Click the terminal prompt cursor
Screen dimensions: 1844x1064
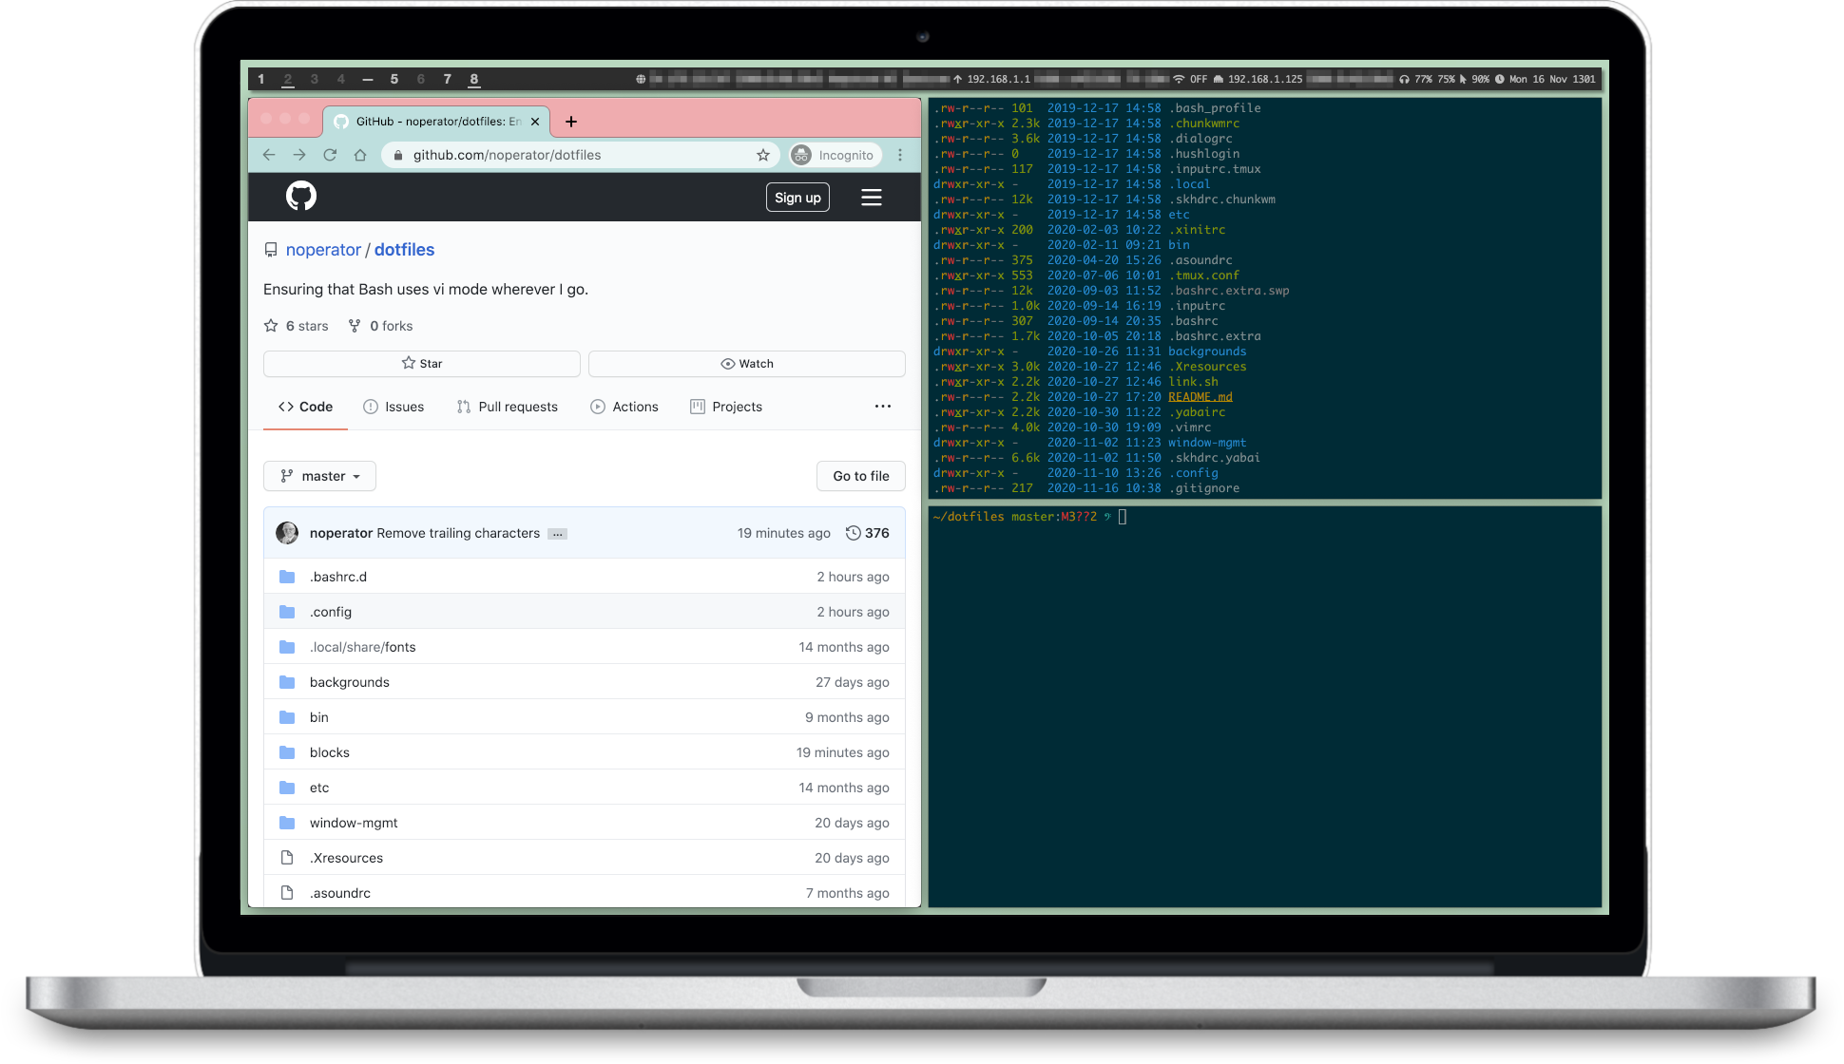pyautogui.click(x=1123, y=517)
